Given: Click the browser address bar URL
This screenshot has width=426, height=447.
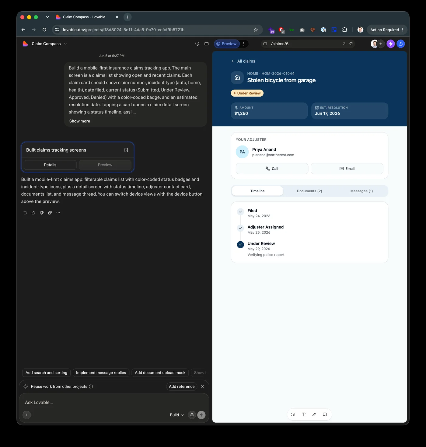Looking at the screenshot, I should point(124,30).
